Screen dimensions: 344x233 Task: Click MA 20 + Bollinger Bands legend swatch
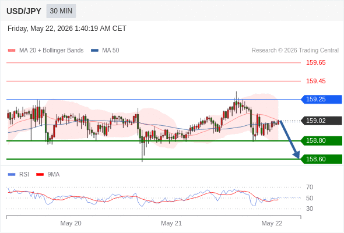(x=12, y=51)
